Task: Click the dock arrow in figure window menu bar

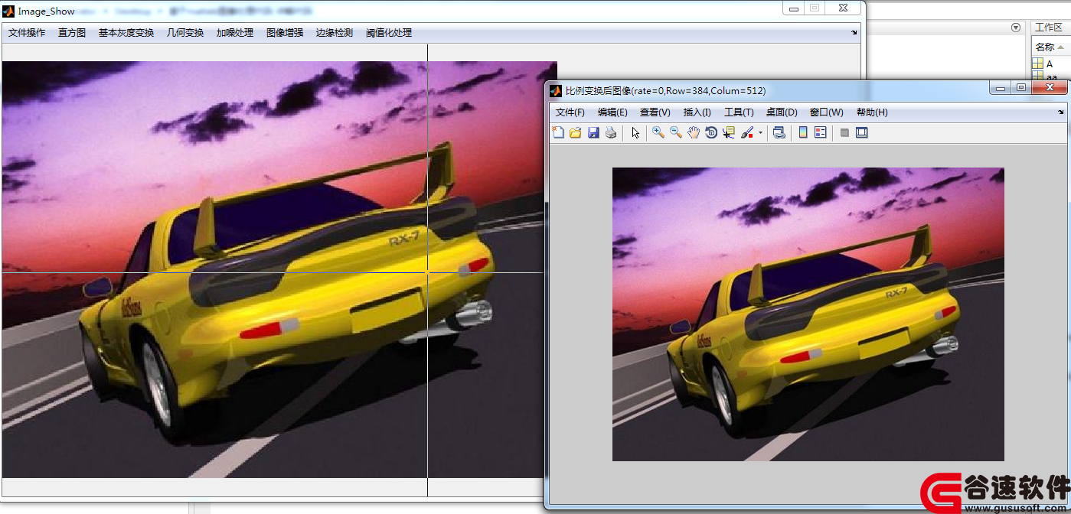Action: pos(1061,112)
